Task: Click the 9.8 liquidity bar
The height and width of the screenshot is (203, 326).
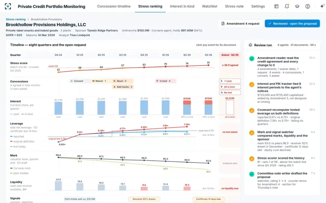Action: click(144, 188)
